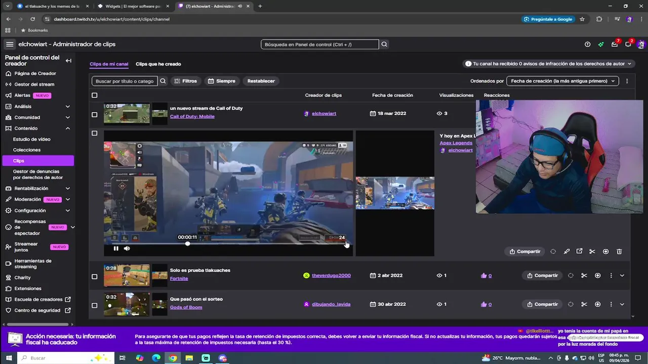This screenshot has width=648, height=364.
Task: Open the Call of Duty: Mobile category link
Action: pyautogui.click(x=192, y=117)
